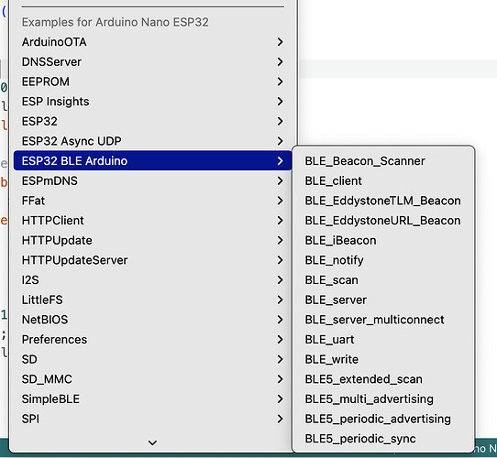
Task: Expand the chevron beside SD_MMC
Action: (x=280, y=379)
